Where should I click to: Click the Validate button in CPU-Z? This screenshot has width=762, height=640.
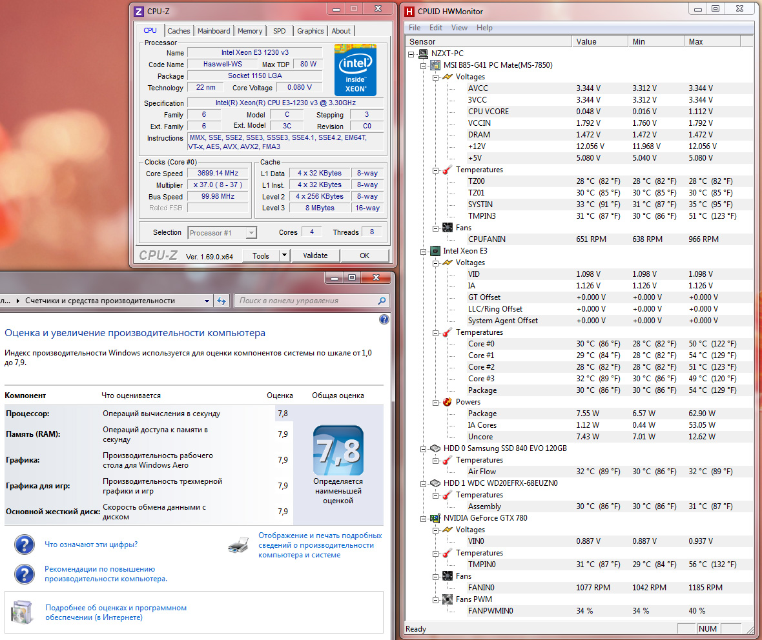(315, 255)
